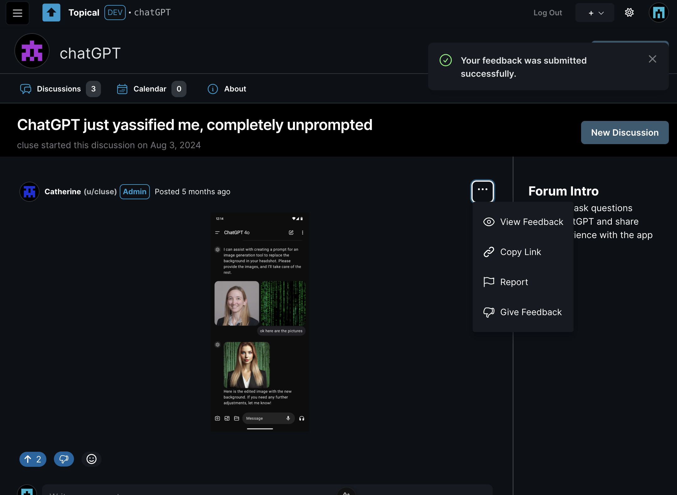This screenshot has height=495, width=677.
Task: Click Catherine's author avatar
Action: pos(29,192)
